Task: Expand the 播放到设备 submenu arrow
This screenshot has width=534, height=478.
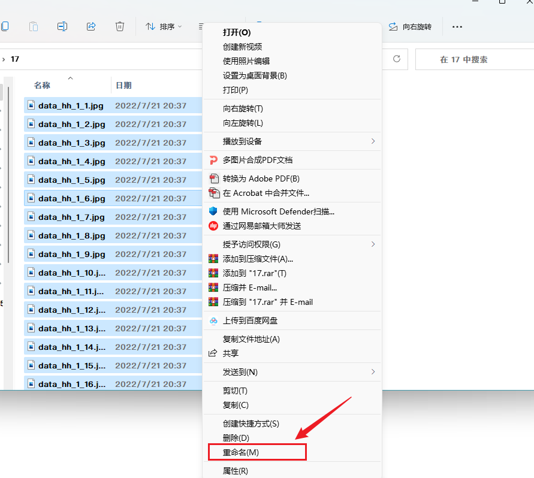Action: point(373,141)
